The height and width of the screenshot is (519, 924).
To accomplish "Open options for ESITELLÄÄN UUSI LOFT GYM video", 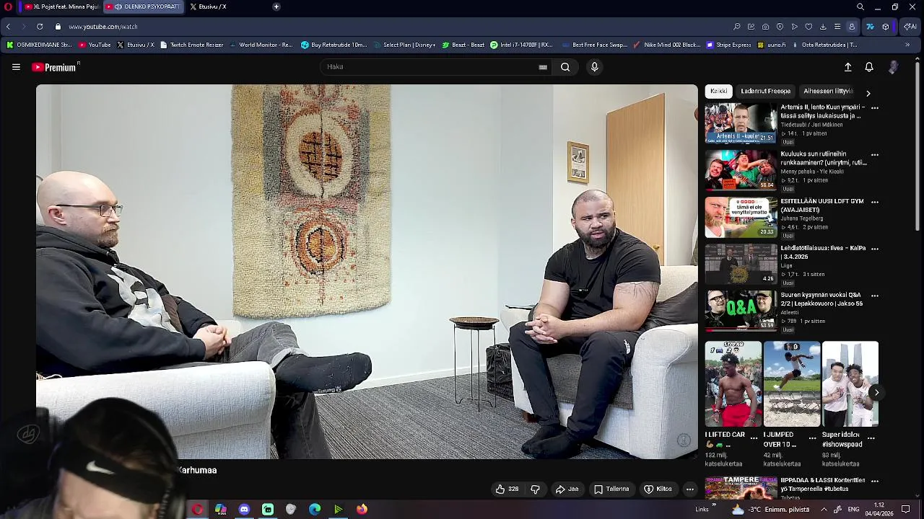I will coord(874,202).
